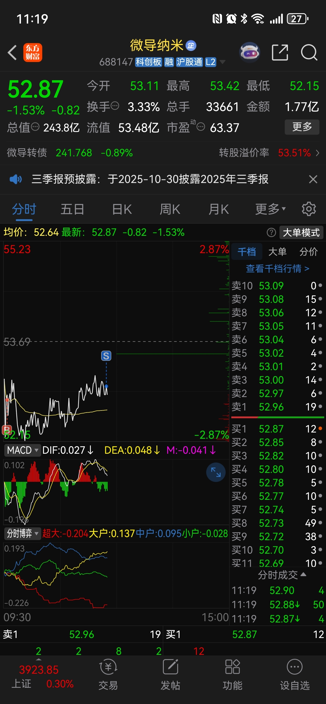Open the 东方财富 logo icon
326x704 pixels.
(x=33, y=53)
